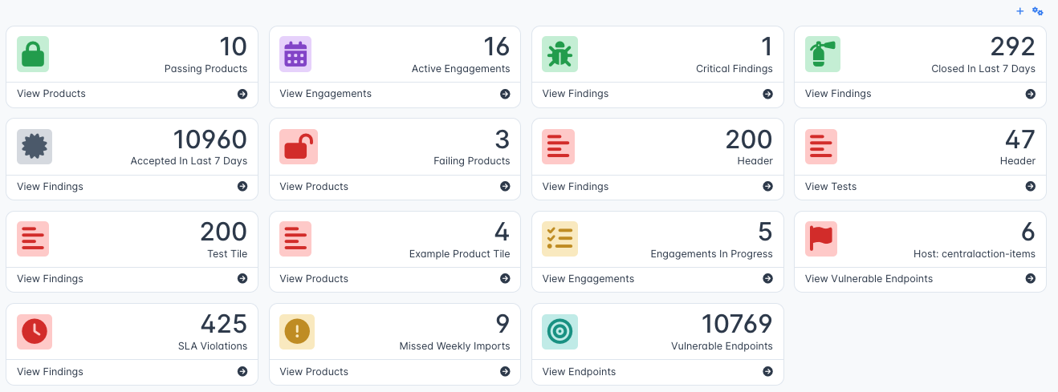Click the green lock Passing Products icon
The width and height of the screenshot is (1058, 392).
click(x=33, y=54)
